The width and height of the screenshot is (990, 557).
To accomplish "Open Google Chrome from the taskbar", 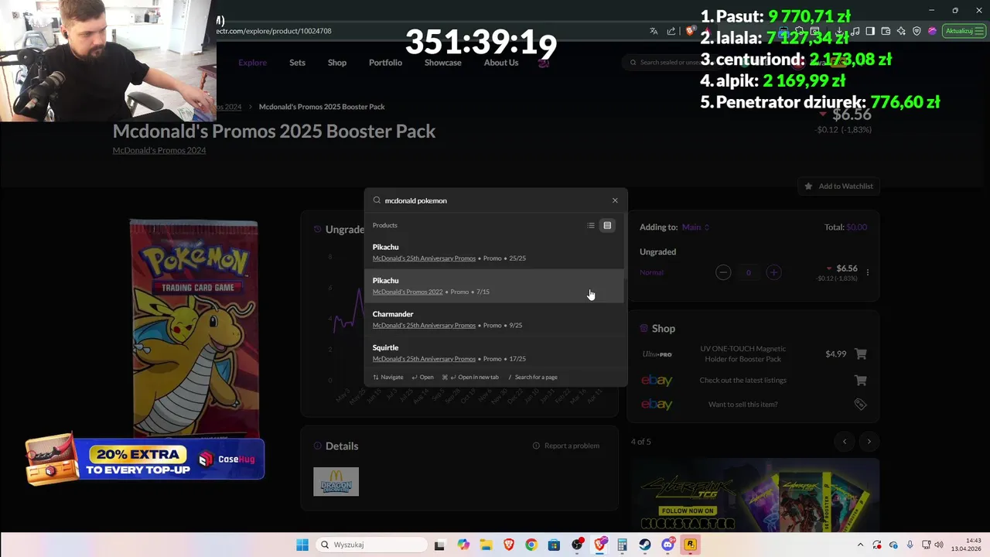I will (x=531, y=545).
